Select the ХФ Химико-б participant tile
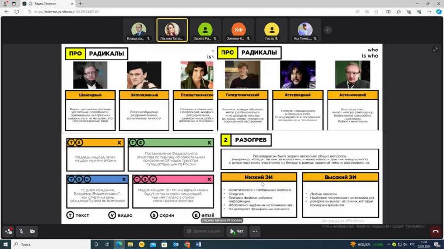 pos(238,30)
